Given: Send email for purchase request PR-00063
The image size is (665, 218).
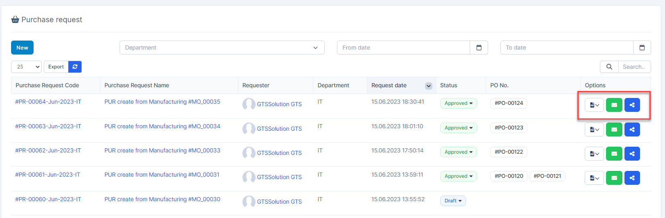Looking at the screenshot, I should 614,129.
